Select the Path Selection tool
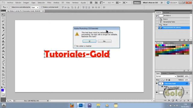This screenshot has height=108, width=193. click(x=3, y=68)
